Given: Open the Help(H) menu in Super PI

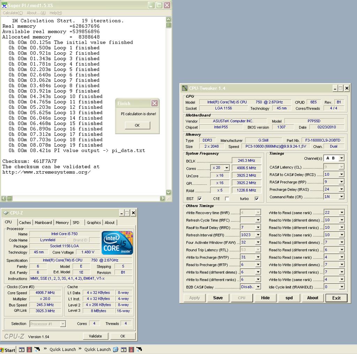Looking at the screenshot, I should (55, 13).
